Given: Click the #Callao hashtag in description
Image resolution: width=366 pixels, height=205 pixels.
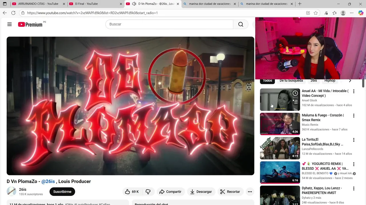Looking at the screenshot, I should tap(104, 204).
